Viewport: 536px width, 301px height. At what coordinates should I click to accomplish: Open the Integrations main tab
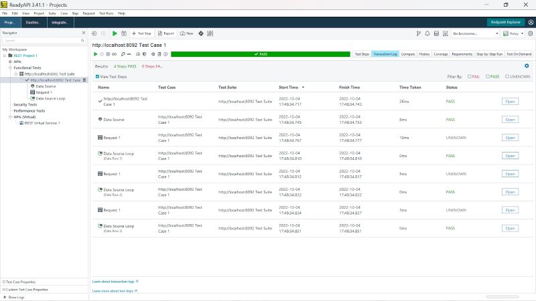pyautogui.click(x=60, y=22)
